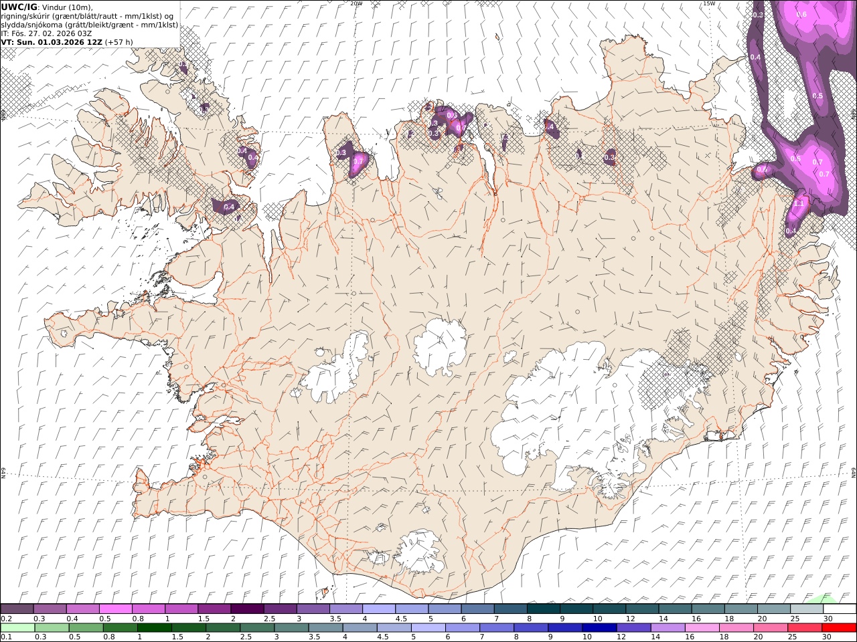Click the 0.8 swatch in bottom legend row

[120, 627]
